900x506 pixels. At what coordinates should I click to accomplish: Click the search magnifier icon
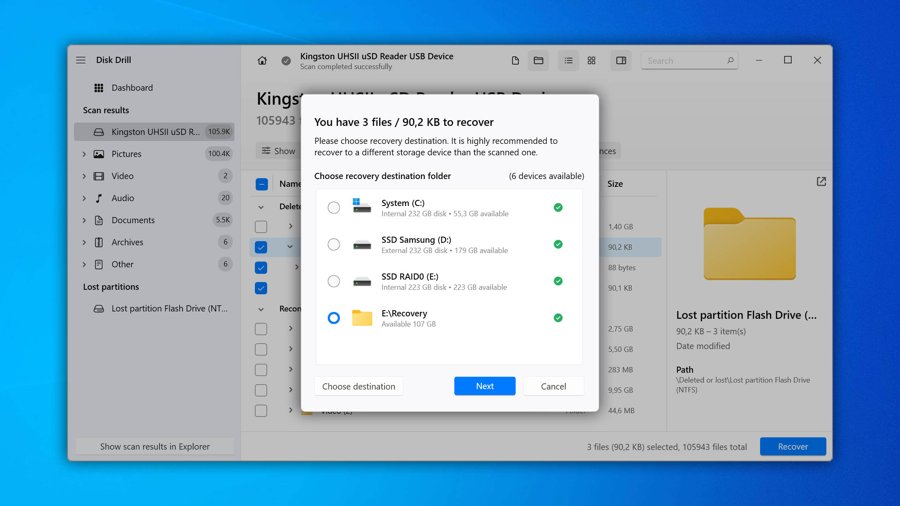(730, 60)
